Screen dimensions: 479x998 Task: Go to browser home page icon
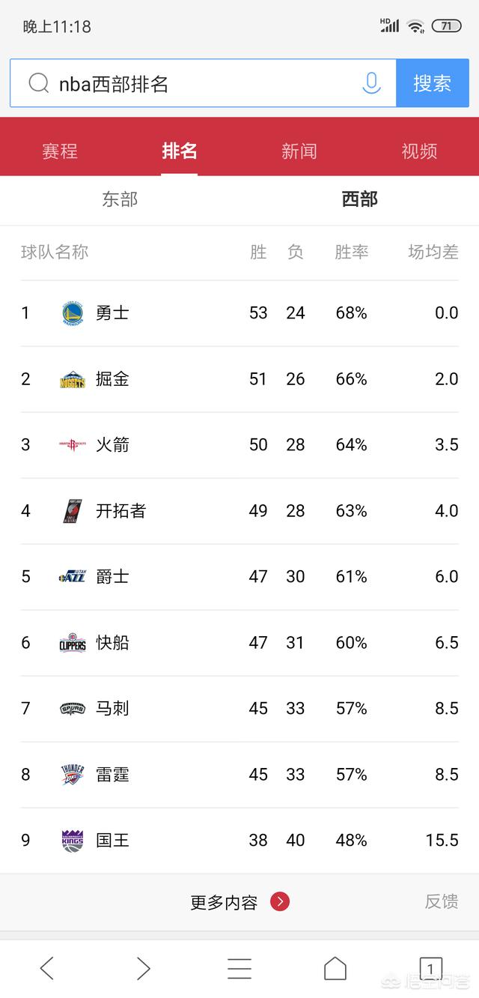pyautogui.click(x=335, y=968)
